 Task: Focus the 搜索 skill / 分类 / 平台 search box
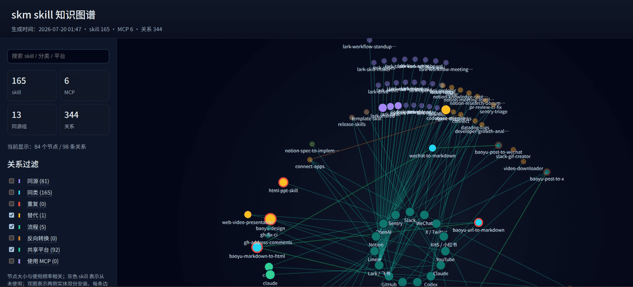pos(58,56)
